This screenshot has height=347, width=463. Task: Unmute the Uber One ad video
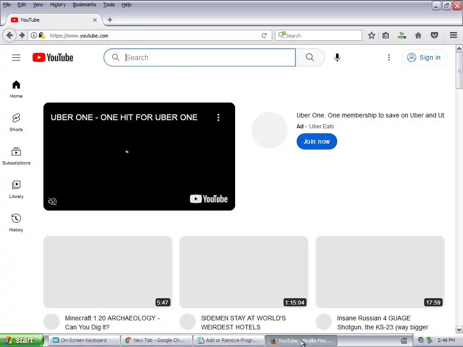pos(52,202)
